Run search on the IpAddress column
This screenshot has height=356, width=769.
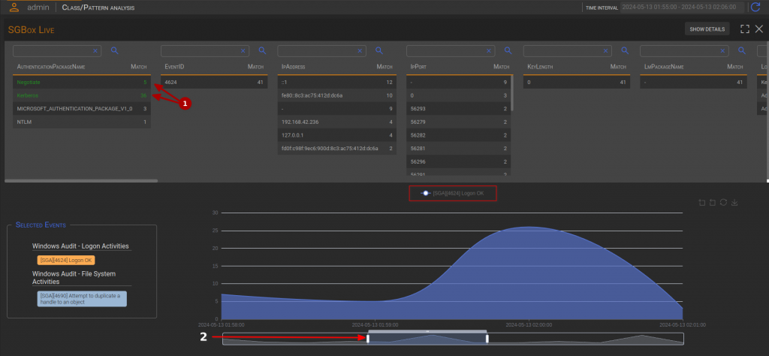(x=379, y=50)
